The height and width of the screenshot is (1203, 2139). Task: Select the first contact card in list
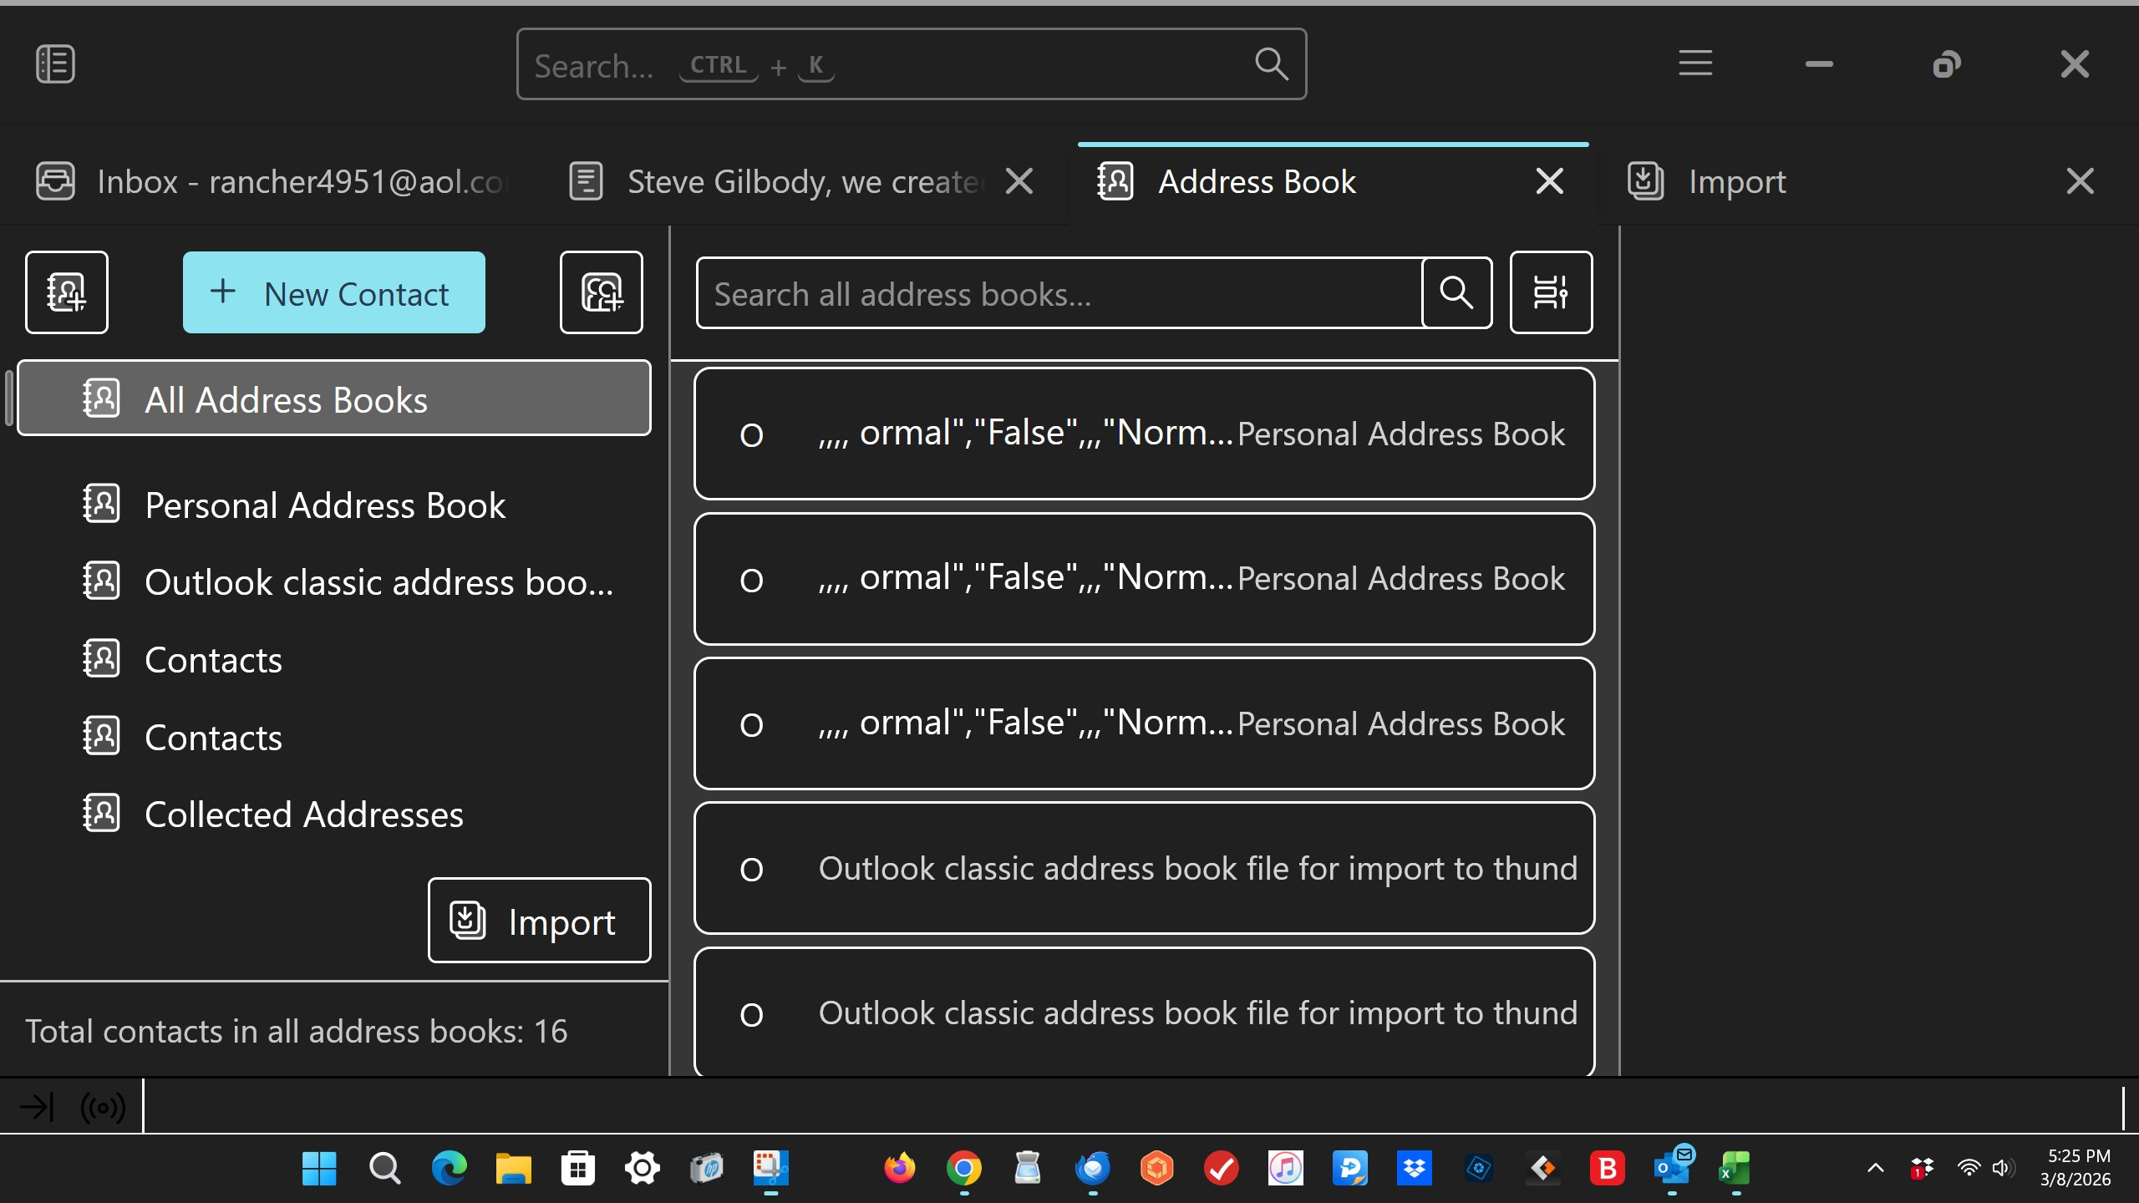[x=1144, y=434]
